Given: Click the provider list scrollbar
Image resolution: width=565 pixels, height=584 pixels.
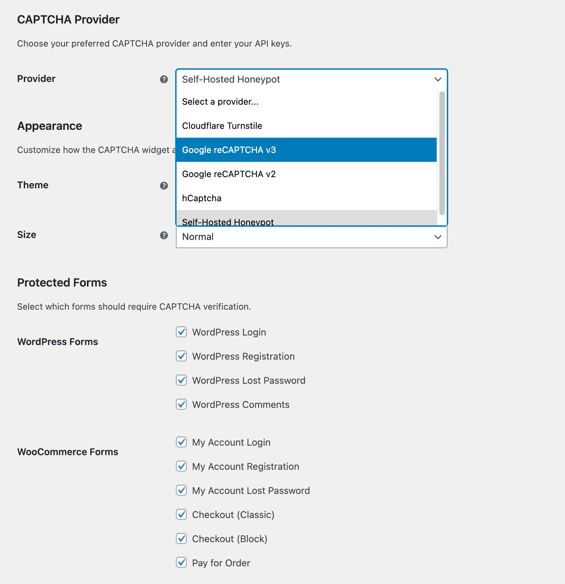Looking at the screenshot, I should [442, 153].
